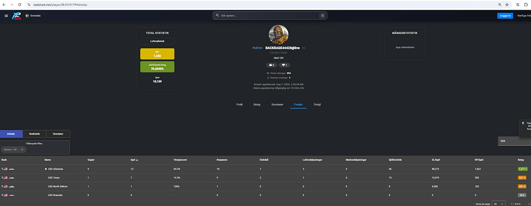Click the ship class icon in USS Roanoke row

[x=12, y=195]
